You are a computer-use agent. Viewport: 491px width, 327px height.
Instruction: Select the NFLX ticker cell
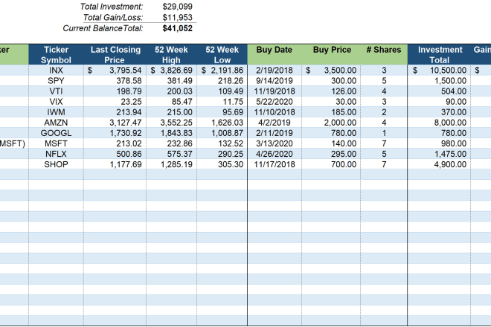[56, 154]
